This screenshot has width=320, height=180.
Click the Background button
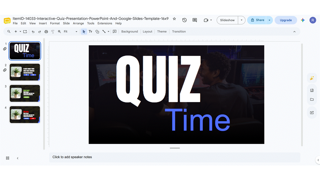129,31
